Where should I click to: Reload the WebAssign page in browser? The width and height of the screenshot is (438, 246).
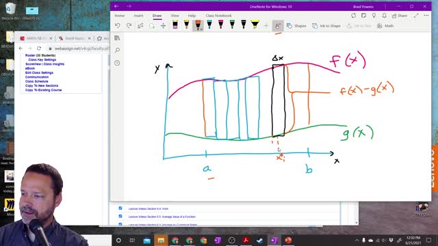39,49
